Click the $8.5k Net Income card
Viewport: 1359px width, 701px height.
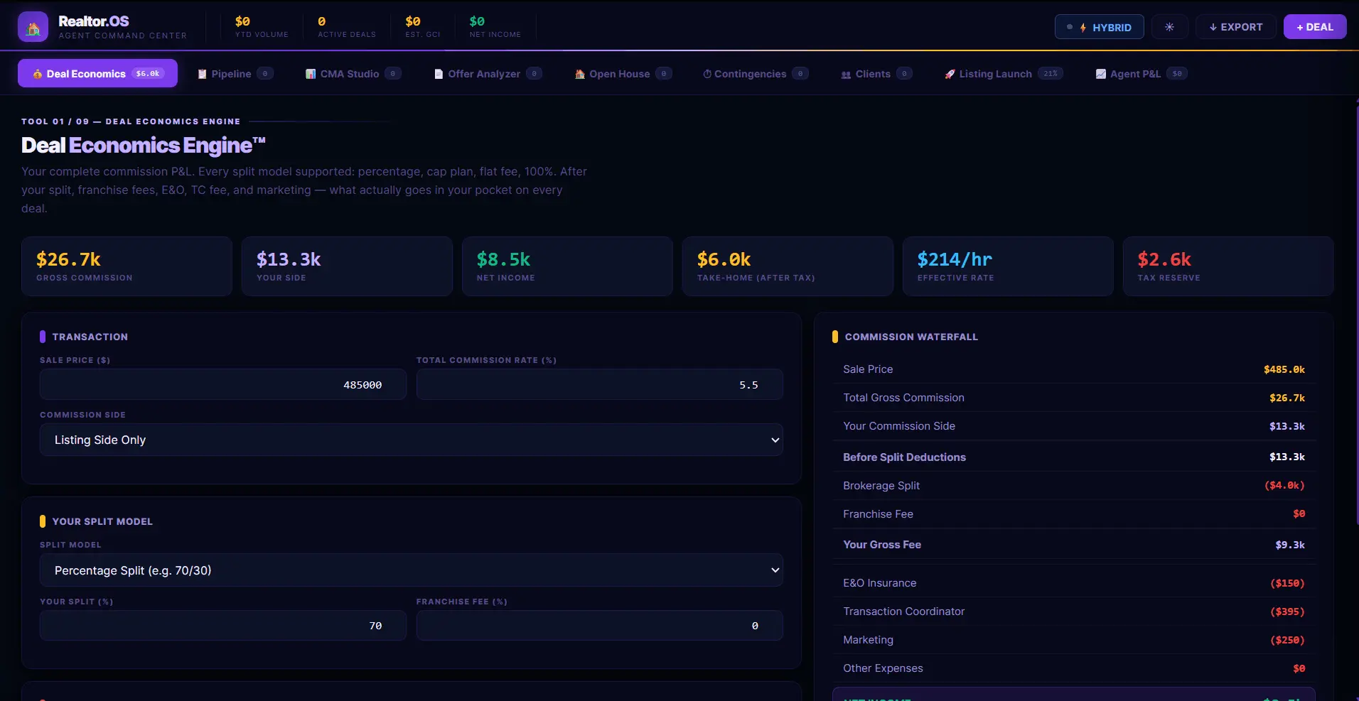(x=567, y=266)
